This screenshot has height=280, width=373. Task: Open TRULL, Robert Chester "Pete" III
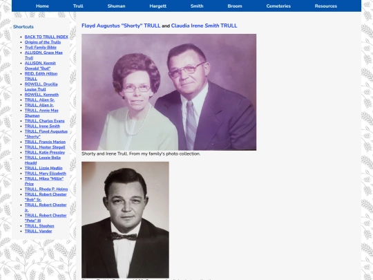[x=46, y=218]
